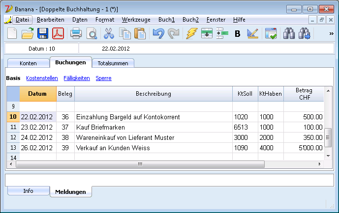
Task: Click the lightning bolt icon
Action: pos(192,33)
